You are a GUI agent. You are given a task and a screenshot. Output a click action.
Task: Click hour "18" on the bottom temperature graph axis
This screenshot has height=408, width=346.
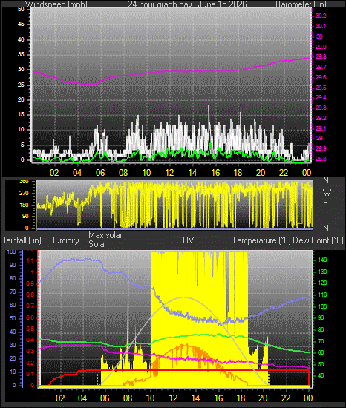(x=241, y=398)
